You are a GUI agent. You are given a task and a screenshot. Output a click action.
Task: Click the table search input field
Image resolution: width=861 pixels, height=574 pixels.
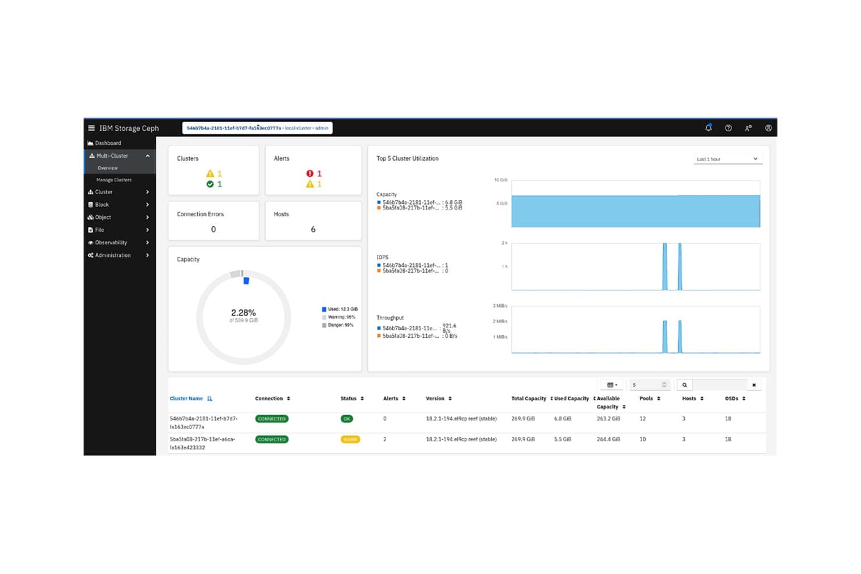click(719, 385)
